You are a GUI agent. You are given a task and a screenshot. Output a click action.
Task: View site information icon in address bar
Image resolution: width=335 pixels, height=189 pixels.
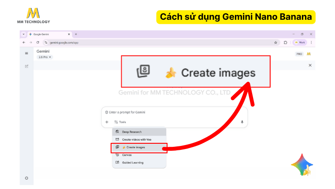click(x=46, y=43)
